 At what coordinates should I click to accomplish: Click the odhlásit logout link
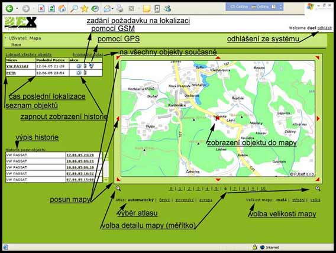tap(324, 28)
